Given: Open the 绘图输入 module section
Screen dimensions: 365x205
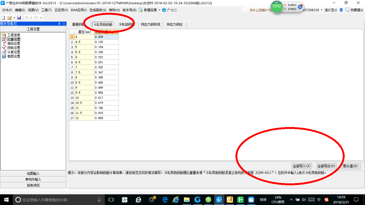Looking at the screenshot, I should (33, 174).
